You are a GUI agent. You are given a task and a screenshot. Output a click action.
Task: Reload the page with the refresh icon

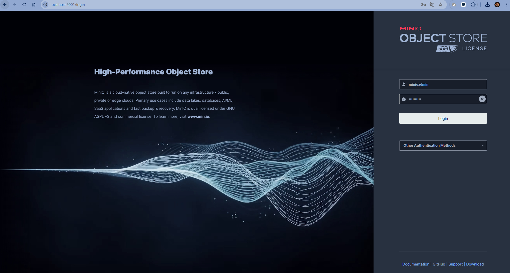pyautogui.click(x=24, y=5)
